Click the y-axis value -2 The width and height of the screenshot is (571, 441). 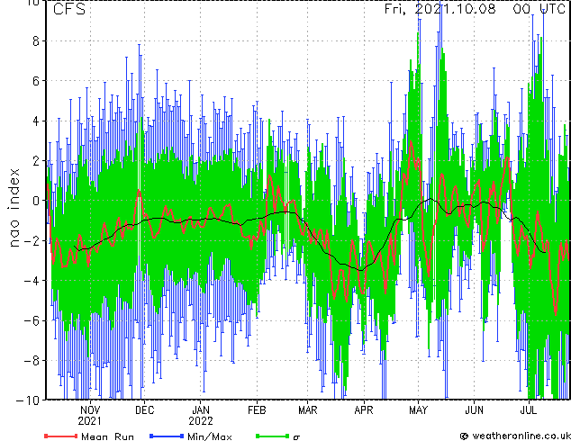[32, 240]
